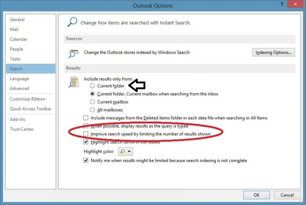
Task: Select the All mailboxes radio button
Action: (x=92, y=110)
